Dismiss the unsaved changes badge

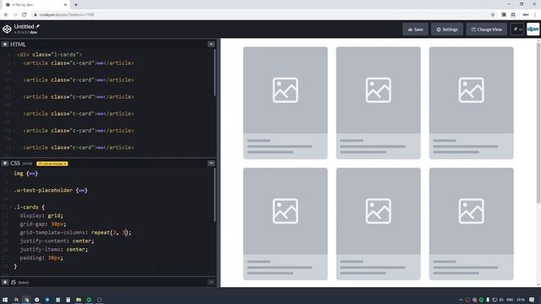point(65,163)
